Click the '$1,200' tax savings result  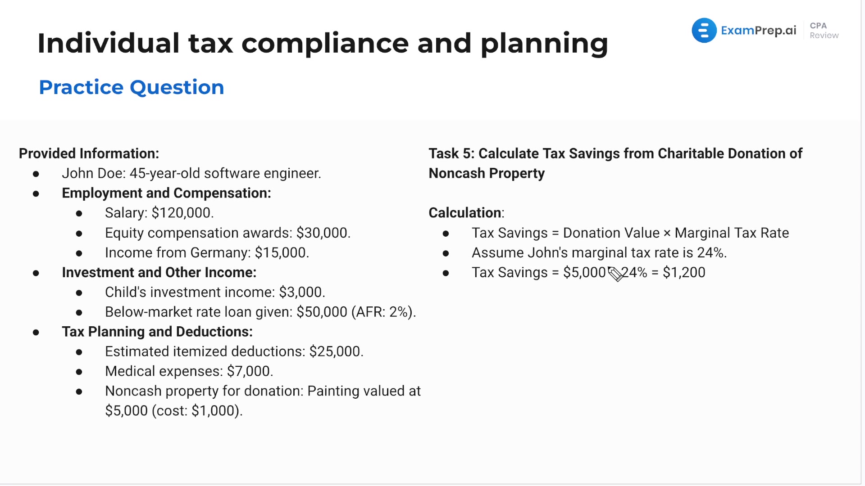[x=684, y=272]
